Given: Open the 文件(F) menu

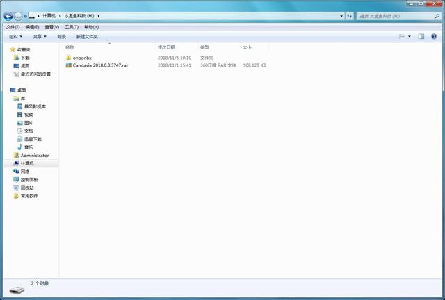Looking at the screenshot, I should coord(13,27).
